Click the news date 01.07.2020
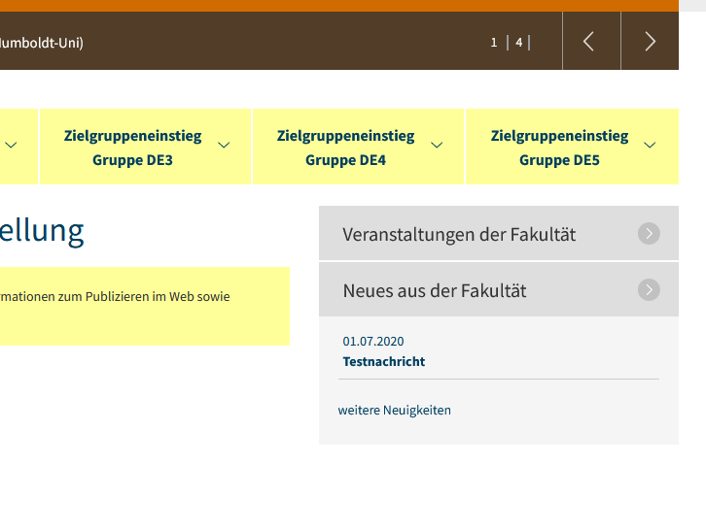Screen dimensions: 706x530 click(373, 342)
